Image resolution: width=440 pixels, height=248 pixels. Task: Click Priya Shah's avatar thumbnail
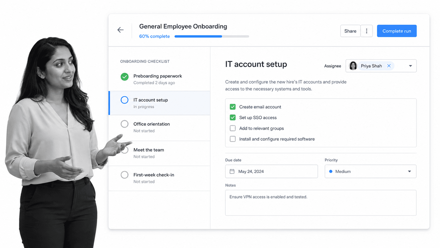click(x=353, y=66)
